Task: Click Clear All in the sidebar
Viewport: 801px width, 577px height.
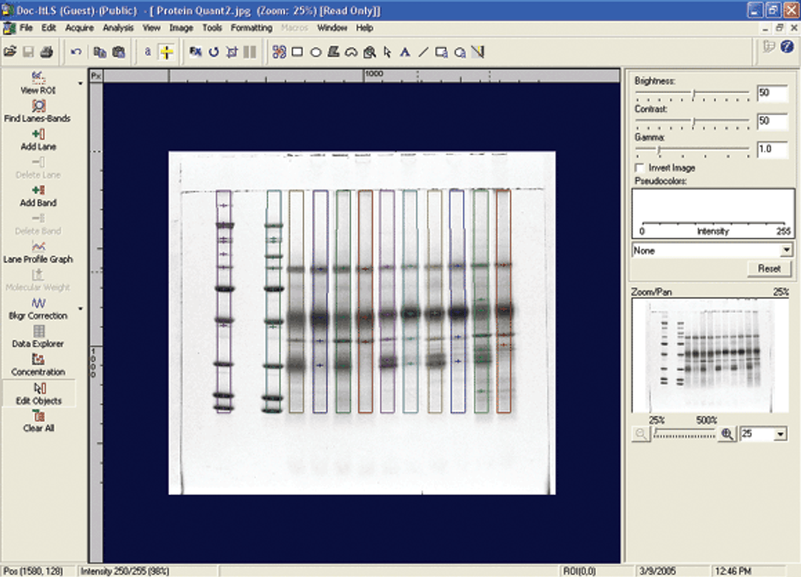Action: (38, 421)
